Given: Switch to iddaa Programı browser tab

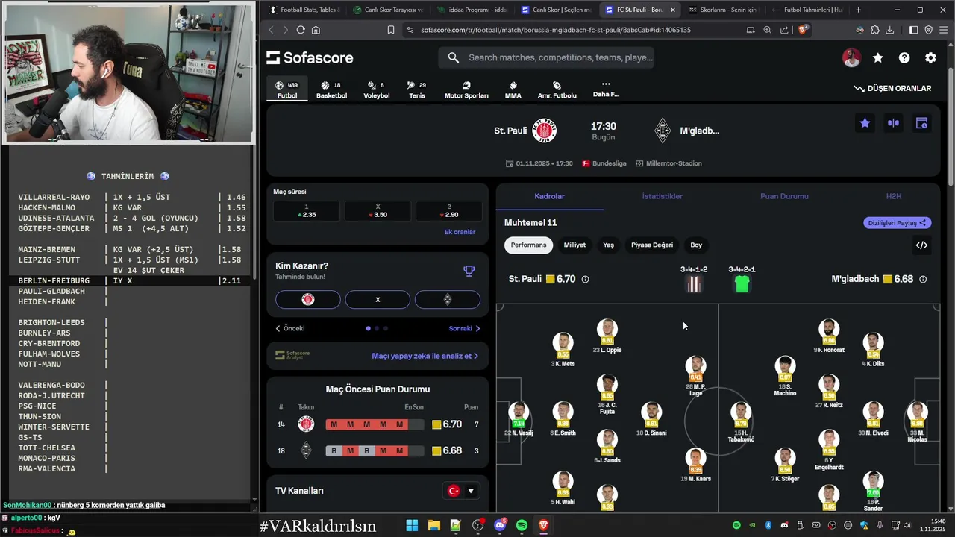Looking at the screenshot, I should [473, 10].
